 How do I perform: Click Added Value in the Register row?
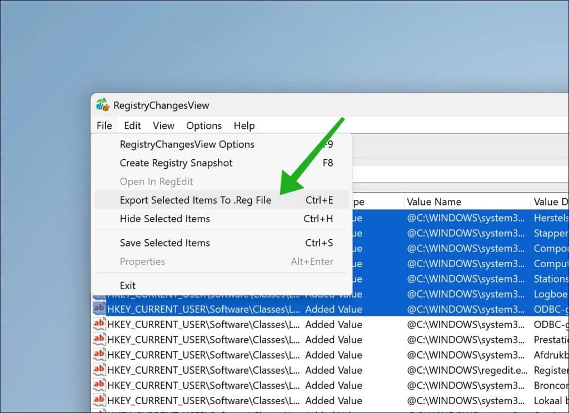coord(333,370)
